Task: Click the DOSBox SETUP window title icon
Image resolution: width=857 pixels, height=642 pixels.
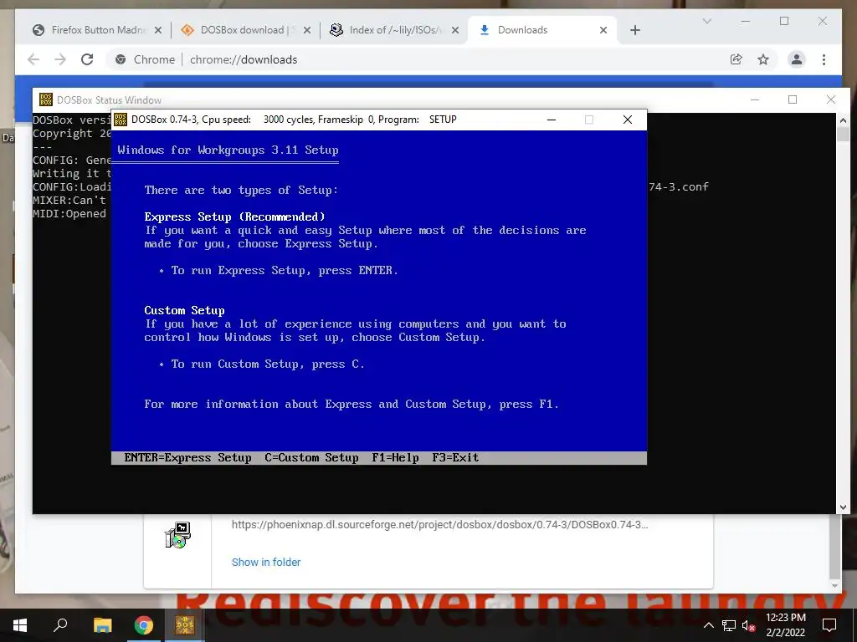Action: [121, 120]
